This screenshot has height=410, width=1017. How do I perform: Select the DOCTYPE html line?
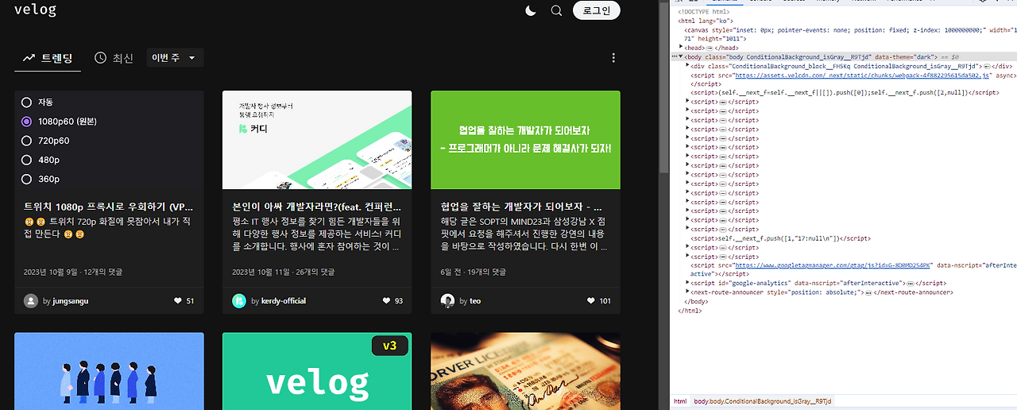pyautogui.click(x=702, y=12)
